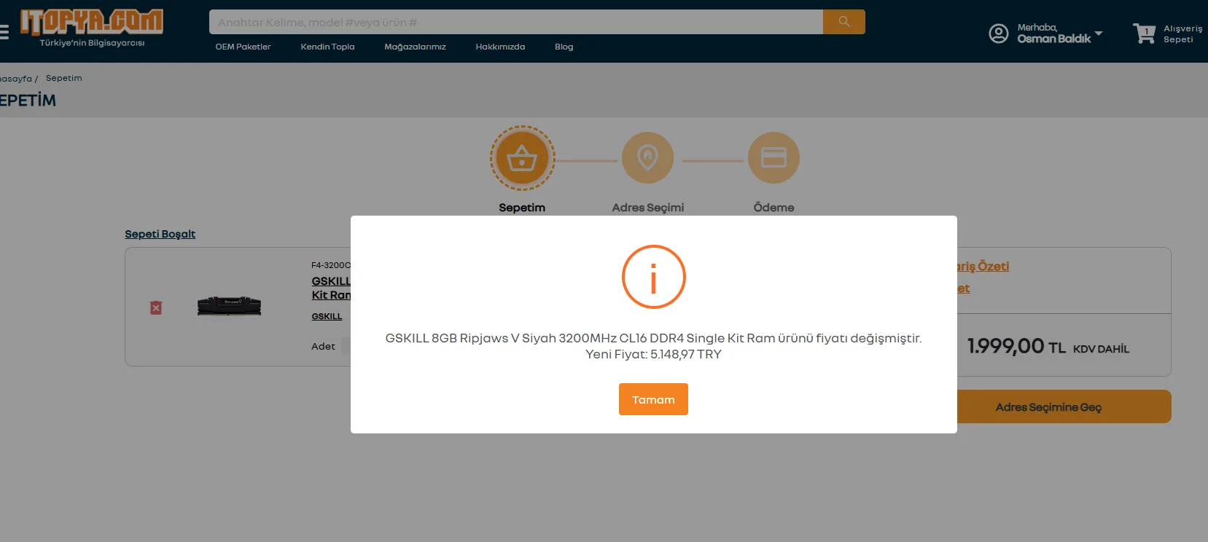1208x542 pixels.
Task: Click the orange search magnifier button
Action: (x=844, y=22)
